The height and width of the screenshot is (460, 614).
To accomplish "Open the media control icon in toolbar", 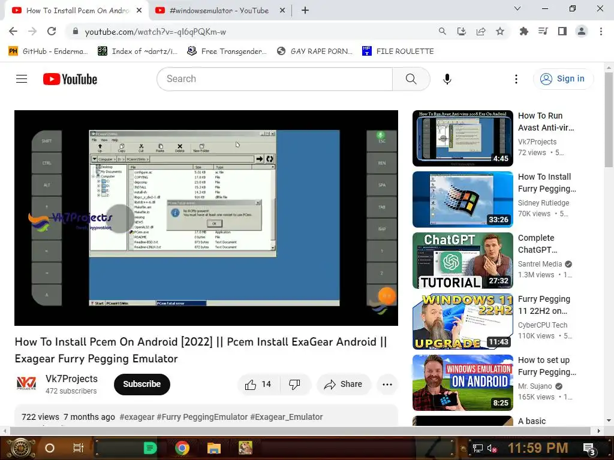I will [543, 31].
